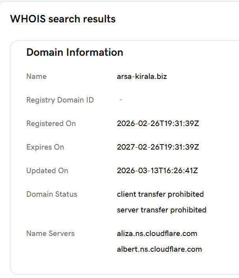Click the Expires On label

click(45, 147)
